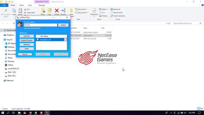
Task: Click Copy path in ribbon
Action: [x=29, y=13]
